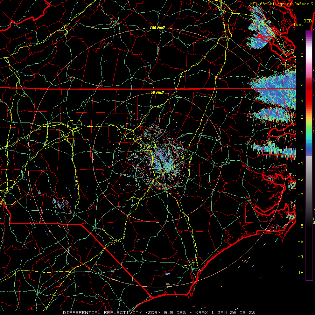
Task: Click the 6 dB tick label
Action: (x=302, y=55)
